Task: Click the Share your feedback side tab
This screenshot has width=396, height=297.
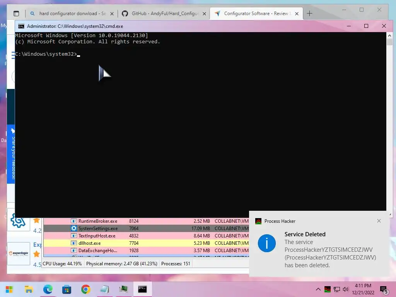Action: [x=11, y=154]
